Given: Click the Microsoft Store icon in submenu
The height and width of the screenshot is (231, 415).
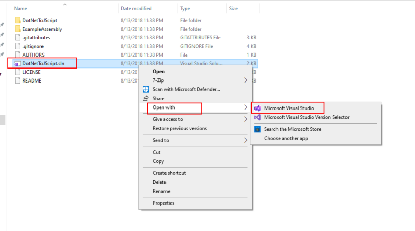Looking at the screenshot, I should point(257,129).
